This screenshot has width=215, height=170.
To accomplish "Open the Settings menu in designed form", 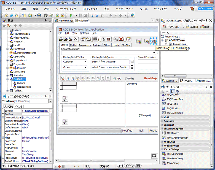I will 84,33.
